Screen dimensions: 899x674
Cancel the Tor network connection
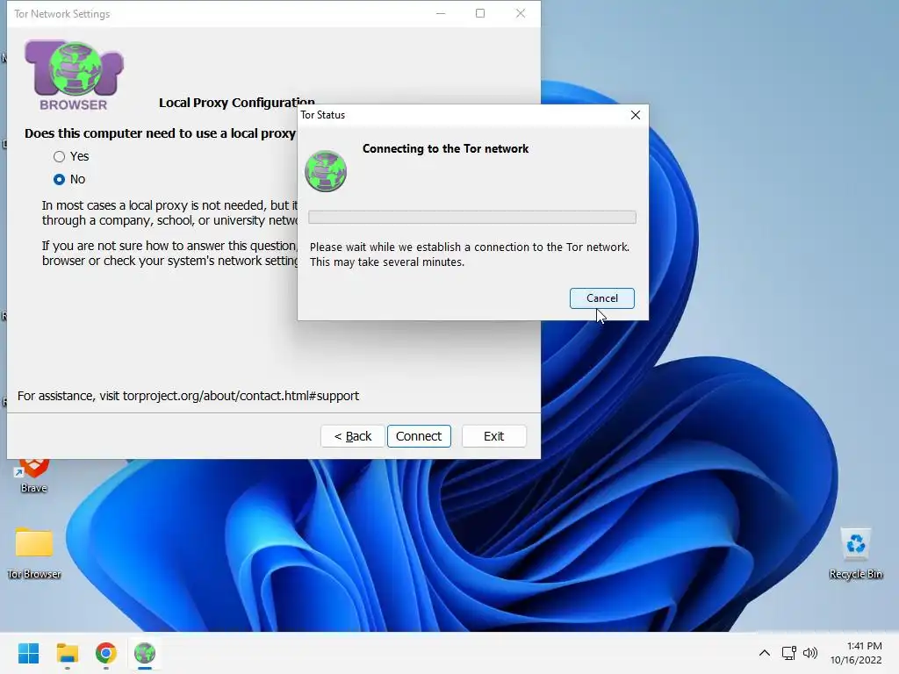click(601, 298)
